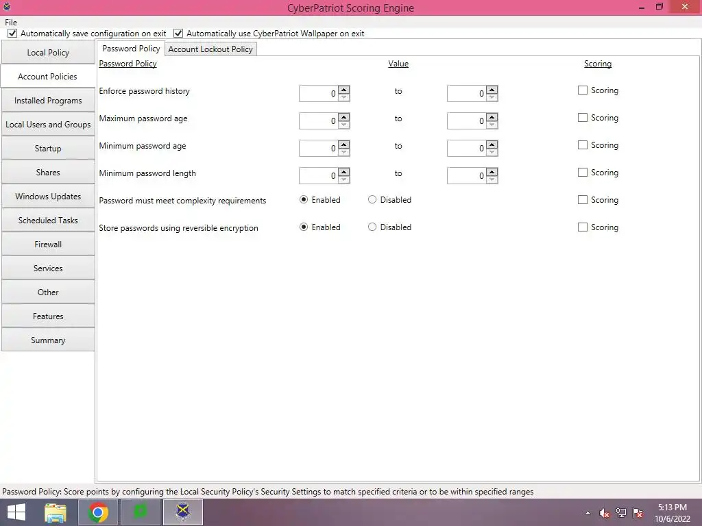Open the Scheduled Tasks section
Screen dimensions: 702x526
(48, 220)
